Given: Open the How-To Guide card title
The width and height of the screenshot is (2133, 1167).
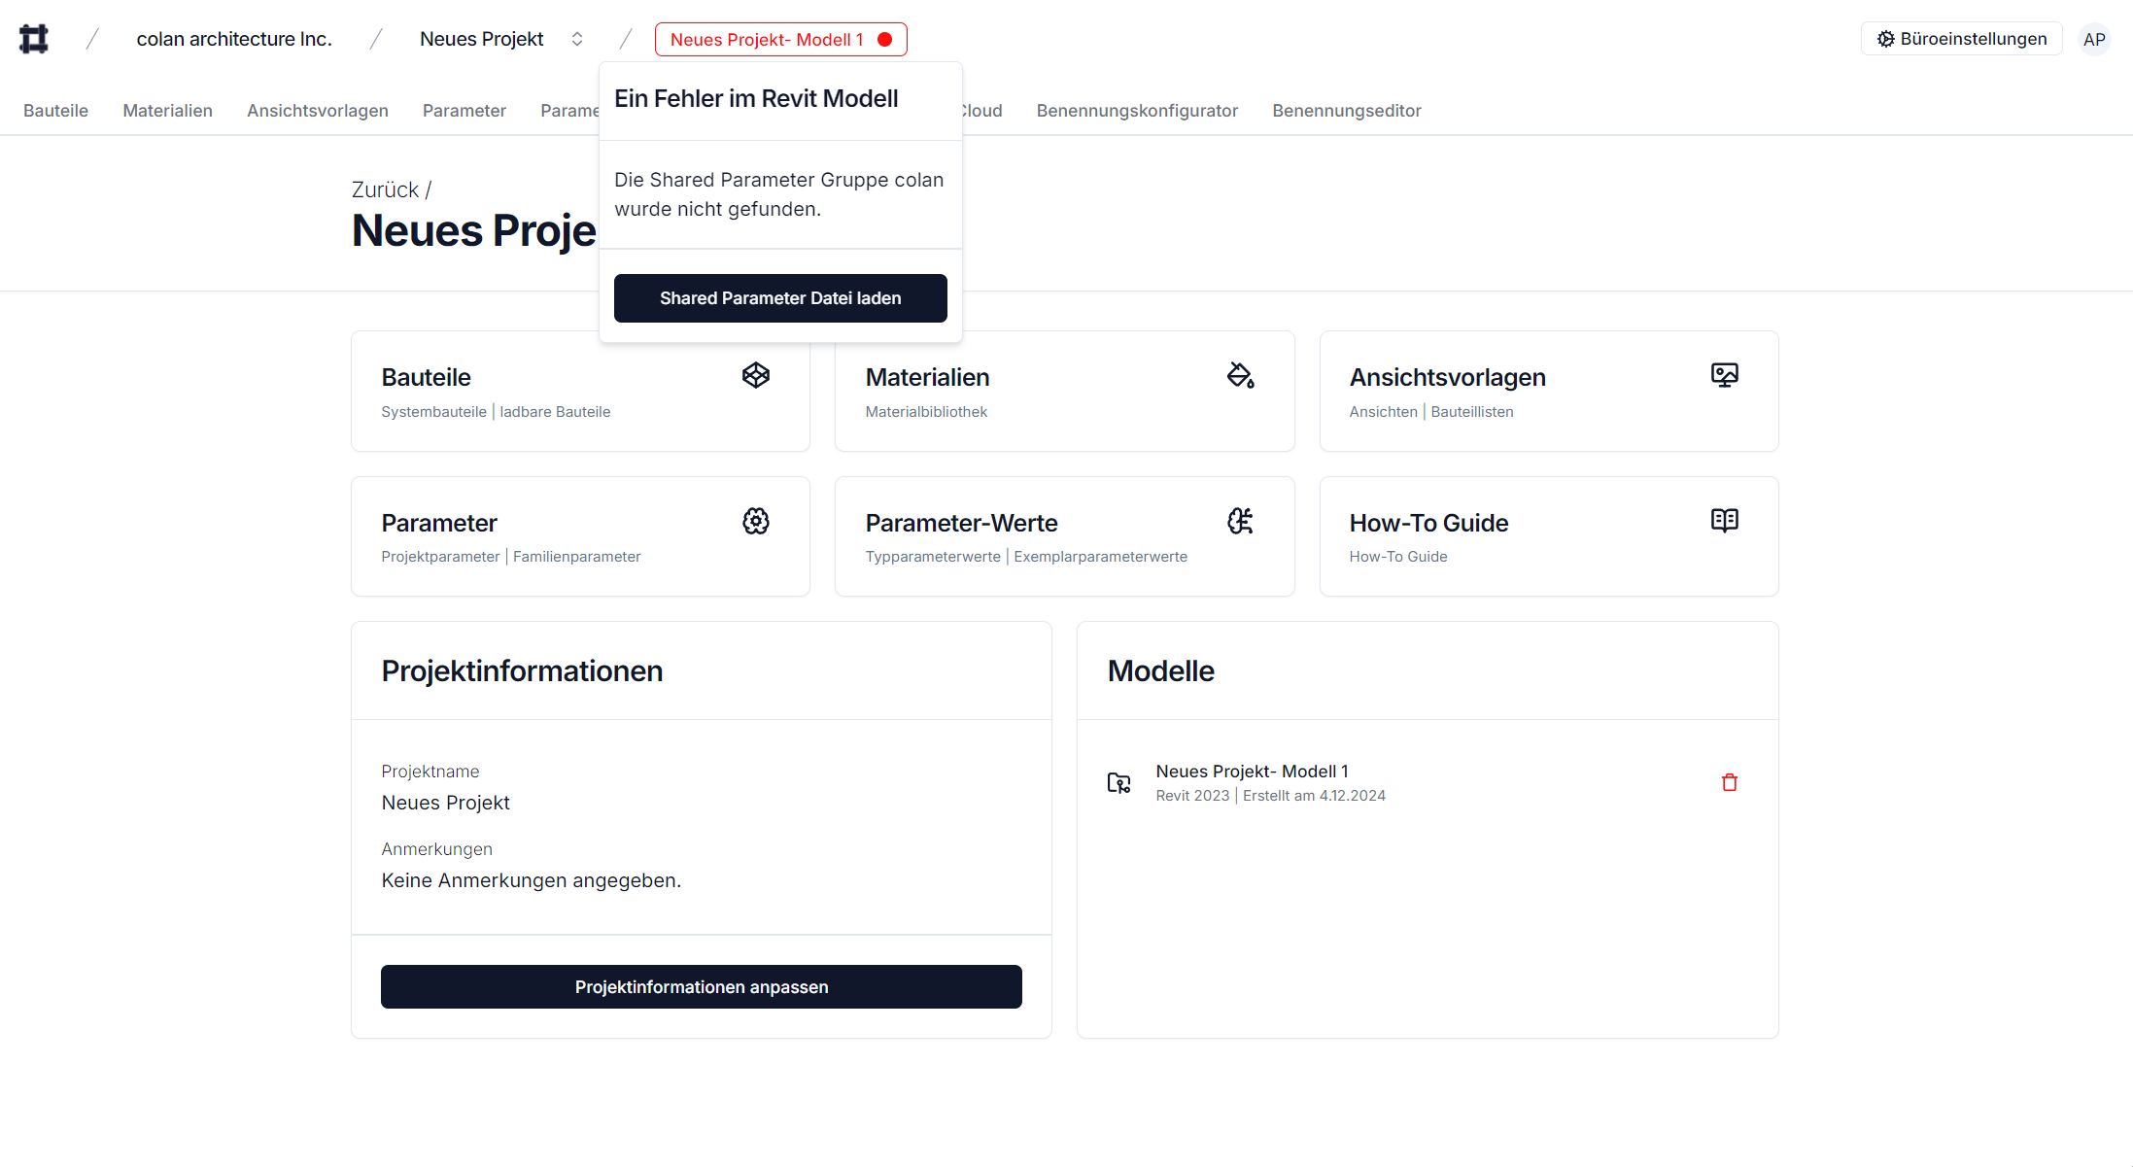Looking at the screenshot, I should 1428,523.
